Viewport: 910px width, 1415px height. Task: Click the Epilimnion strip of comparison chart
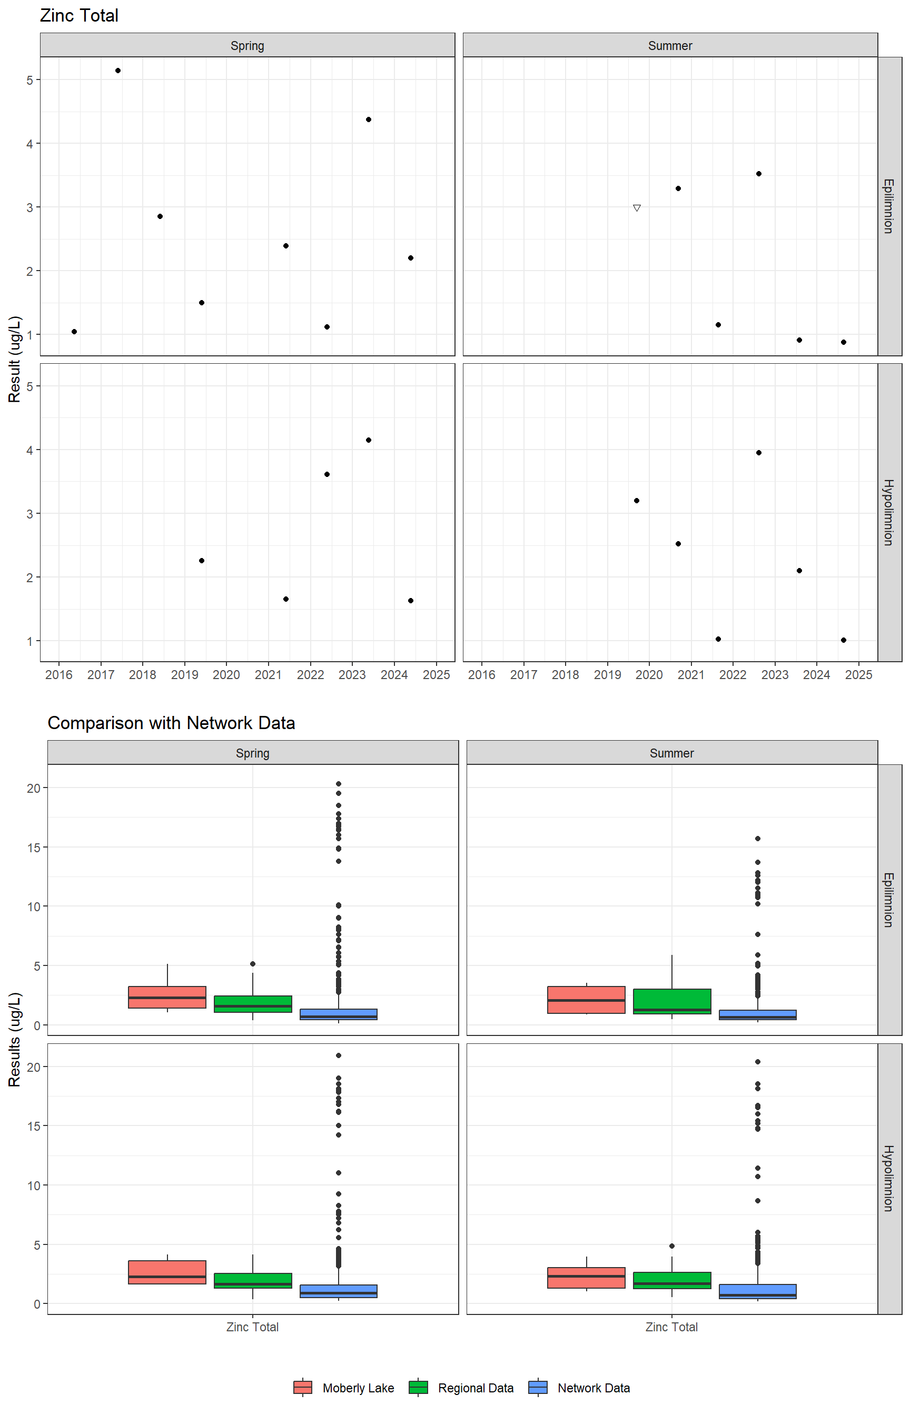pyautogui.click(x=889, y=900)
